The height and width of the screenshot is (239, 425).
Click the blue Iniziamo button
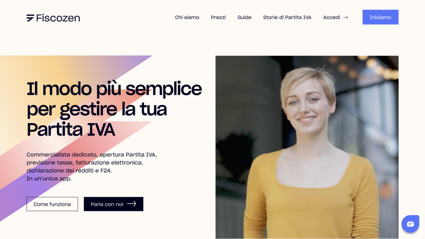(380, 17)
